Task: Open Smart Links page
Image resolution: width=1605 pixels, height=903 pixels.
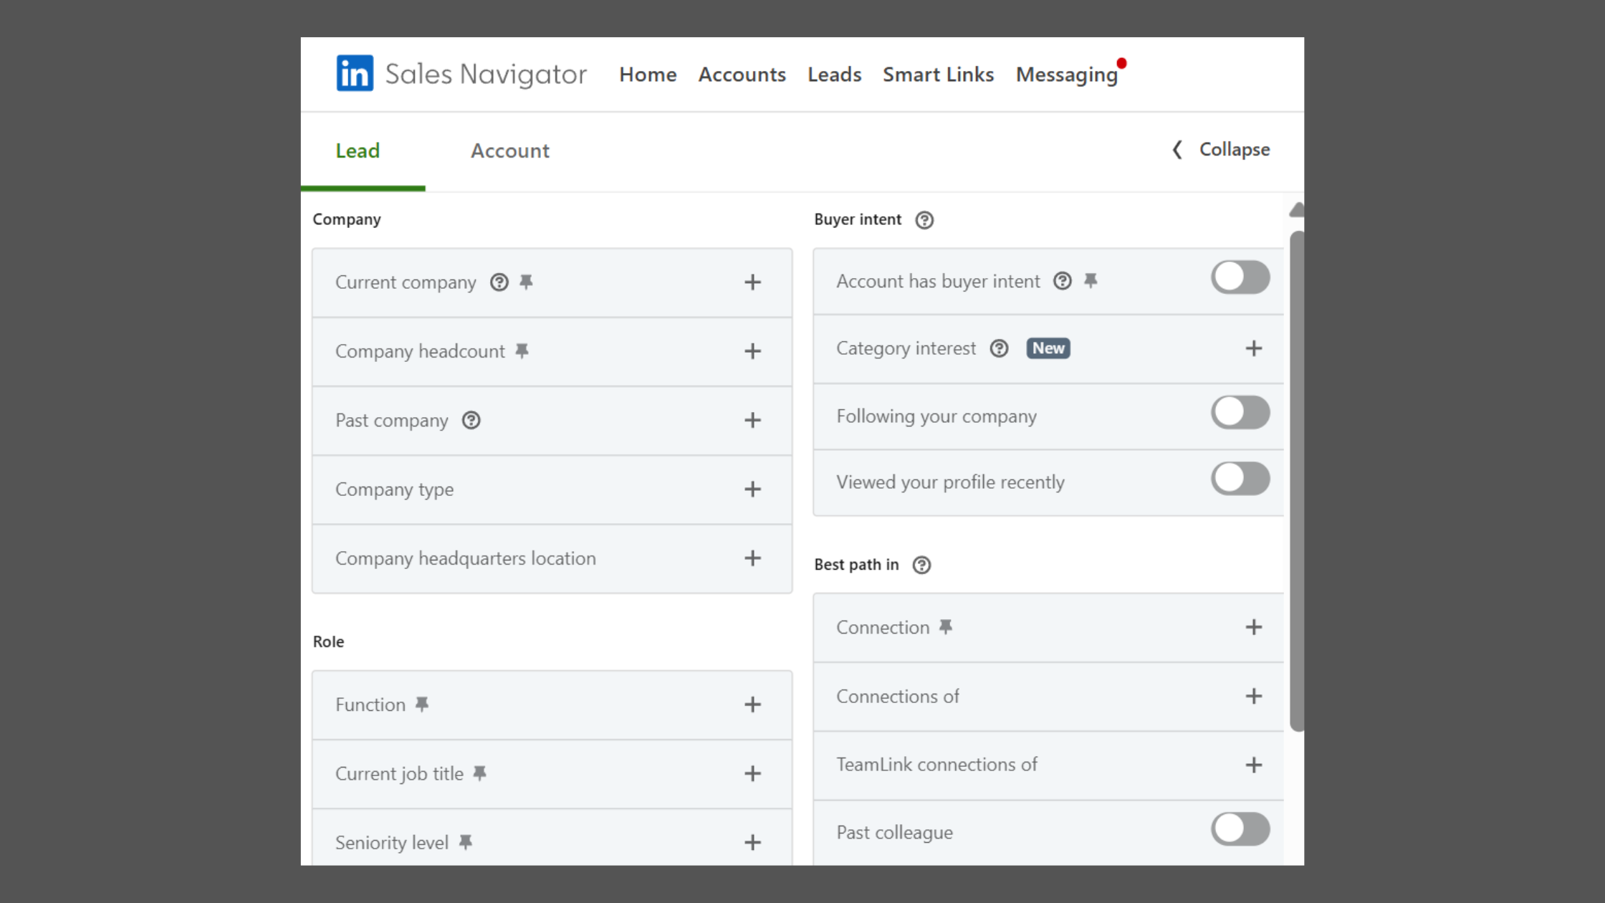Action: point(938,75)
